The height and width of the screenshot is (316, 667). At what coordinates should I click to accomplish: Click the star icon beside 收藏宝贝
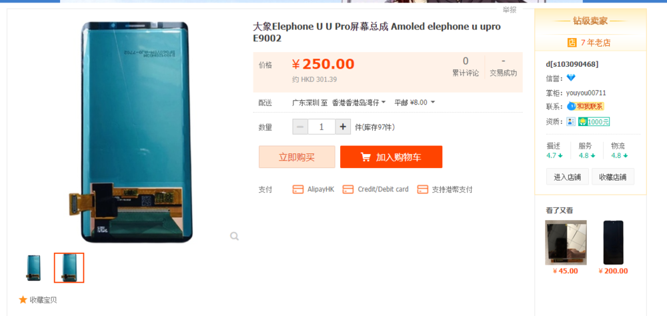[x=23, y=300]
